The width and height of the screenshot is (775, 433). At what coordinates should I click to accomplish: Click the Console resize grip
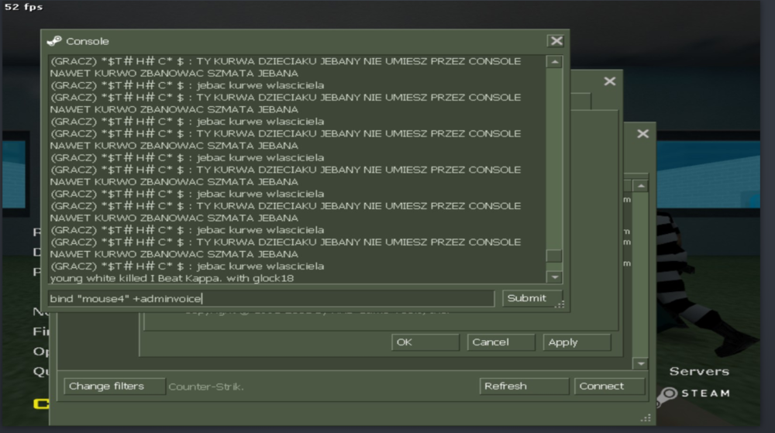click(x=560, y=304)
